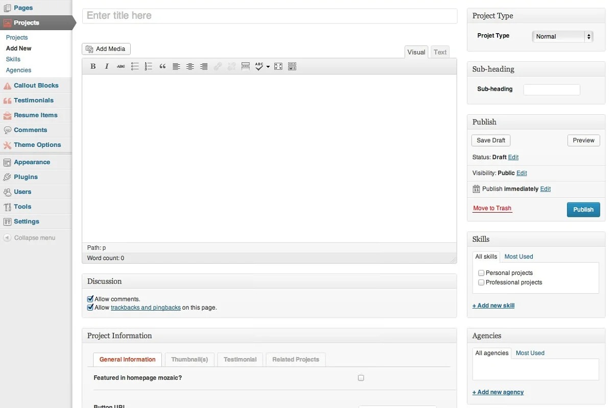Open the spellcheck language dropdown arrow

tap(268, 67)
